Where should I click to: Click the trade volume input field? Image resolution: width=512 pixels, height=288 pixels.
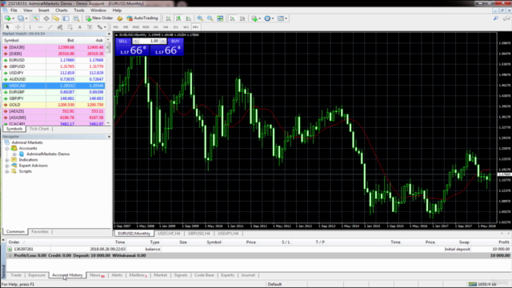click(x=150, y=41)
